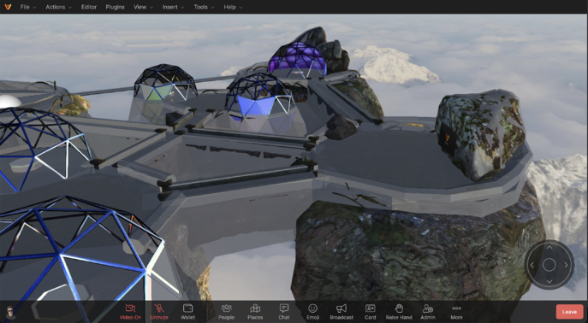The width and height of the screenshot is (588, 323).
Task: Expand the Actions menu
Action: [58, 7]
